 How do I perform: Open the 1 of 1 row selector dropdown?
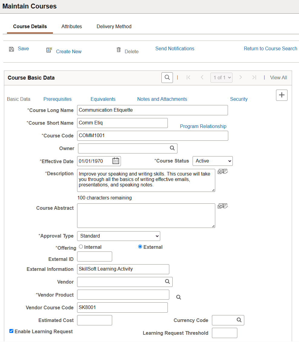[221, 78]
